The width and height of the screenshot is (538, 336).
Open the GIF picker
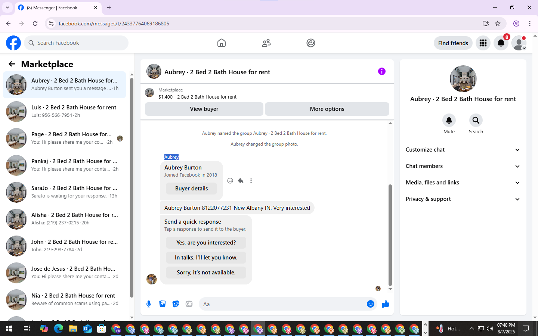coord(189,304)
